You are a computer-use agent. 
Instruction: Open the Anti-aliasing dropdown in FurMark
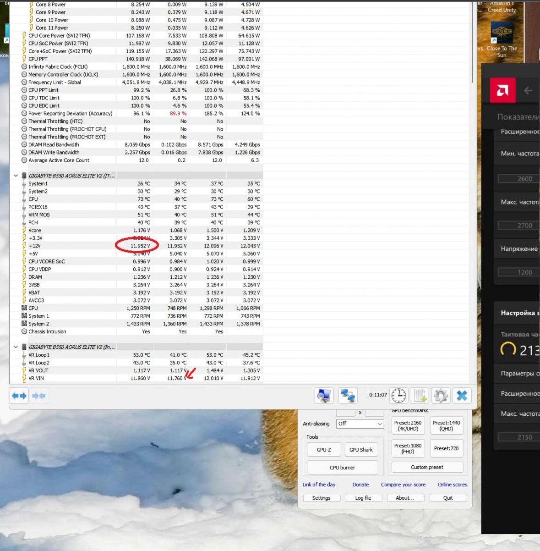[x=360, y=424]
